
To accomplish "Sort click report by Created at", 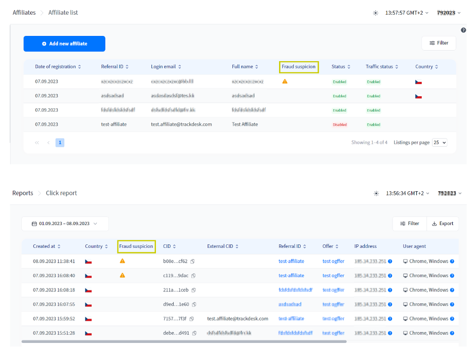I will tap(47, 246).
